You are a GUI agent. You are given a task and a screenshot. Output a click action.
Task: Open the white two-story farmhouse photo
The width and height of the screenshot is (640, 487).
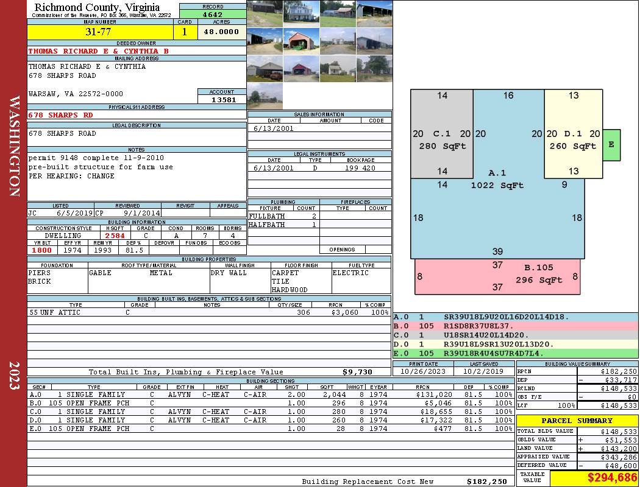click(301, 14)
